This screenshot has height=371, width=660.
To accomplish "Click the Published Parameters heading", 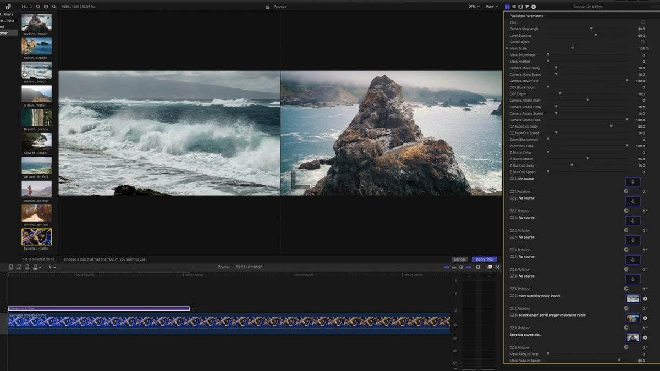I will click(526, 16).
